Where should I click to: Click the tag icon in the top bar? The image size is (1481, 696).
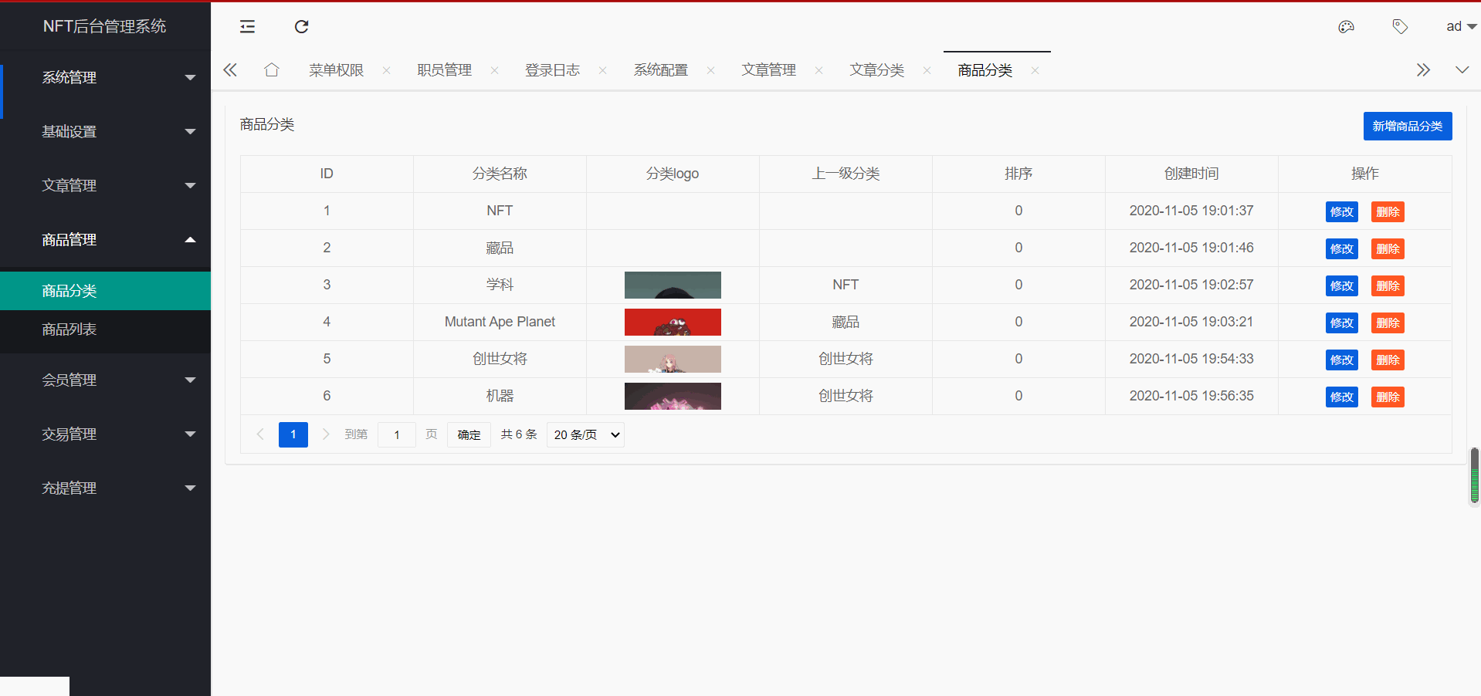point(1400,27)
